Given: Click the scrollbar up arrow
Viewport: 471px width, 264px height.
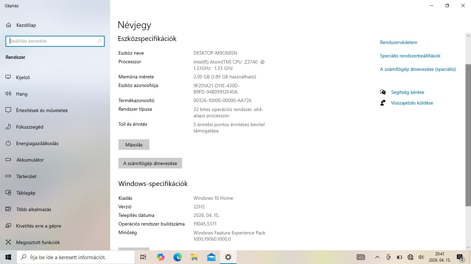Looking at the screenshot, I should tap(468, 36).
